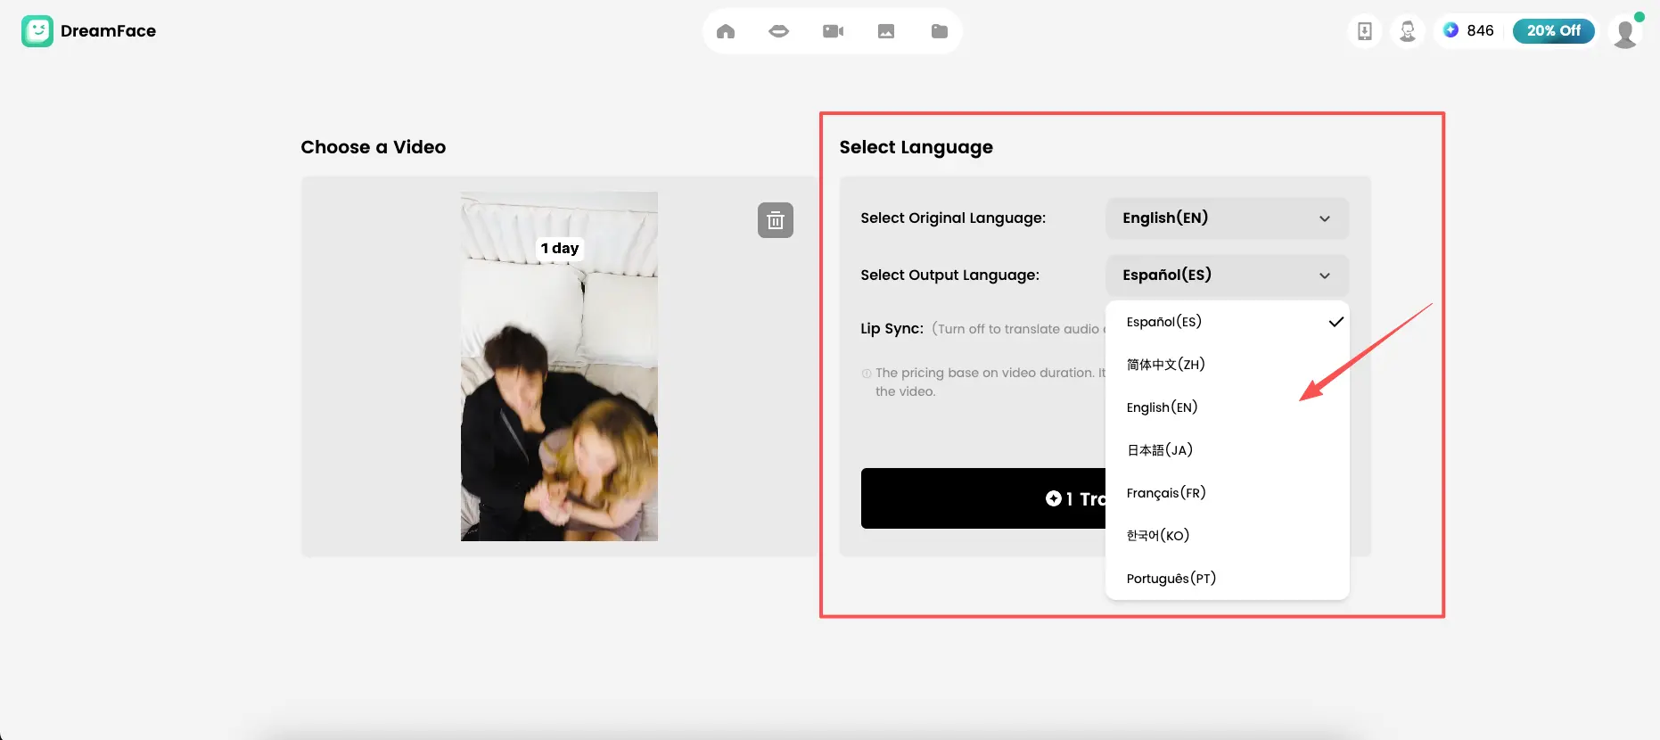Screen dimensions: 1660x740
Task: Go to the home page icon
Action: 726,31
